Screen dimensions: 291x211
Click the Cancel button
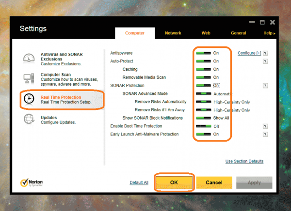214,182
